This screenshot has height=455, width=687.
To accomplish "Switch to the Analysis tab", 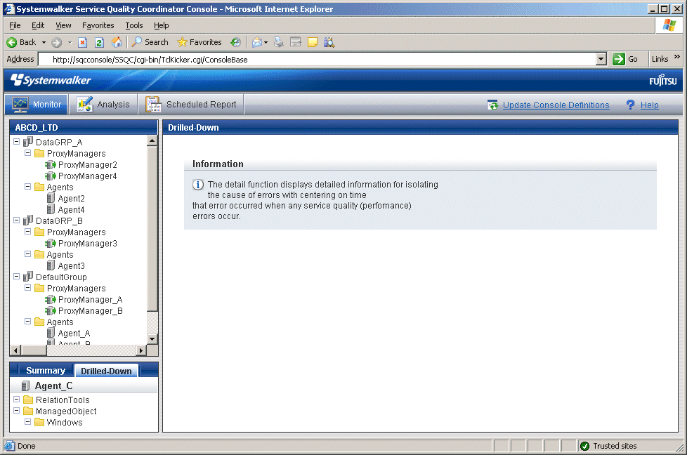I will 103,104.
